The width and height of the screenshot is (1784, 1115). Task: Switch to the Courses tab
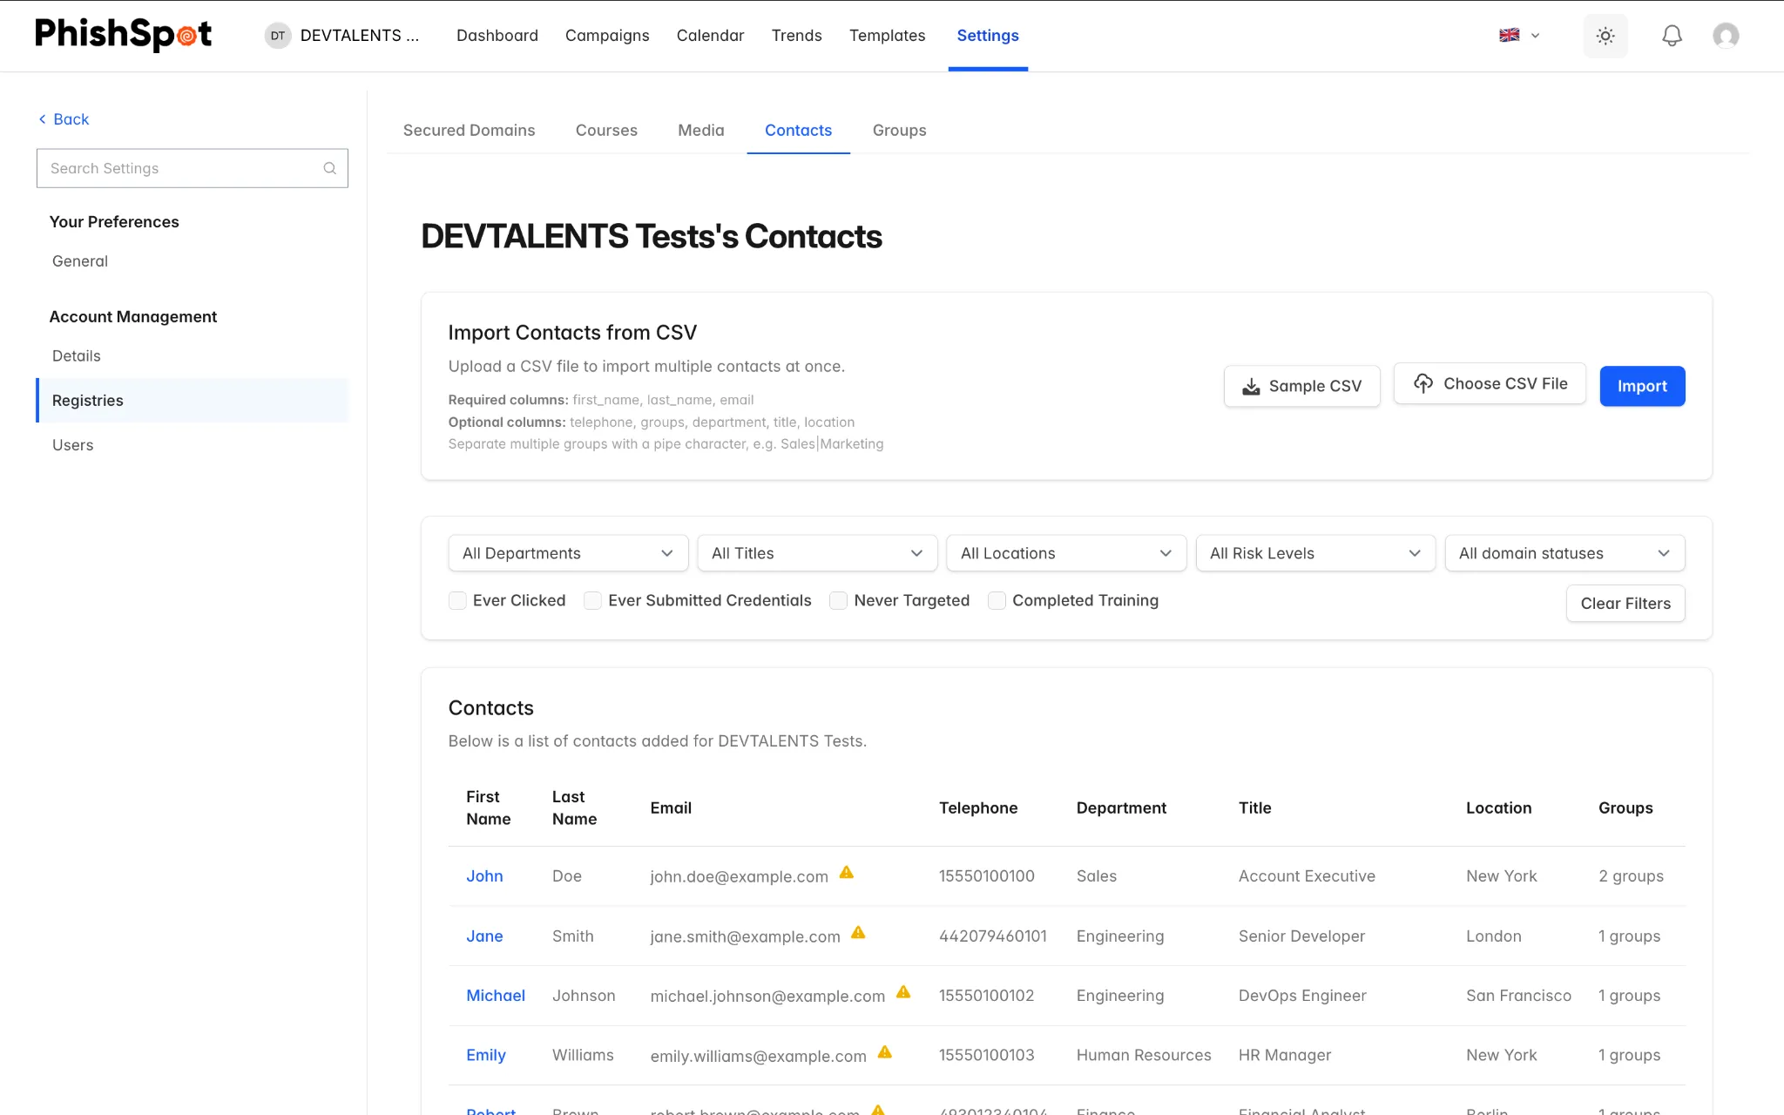[606, 131]
